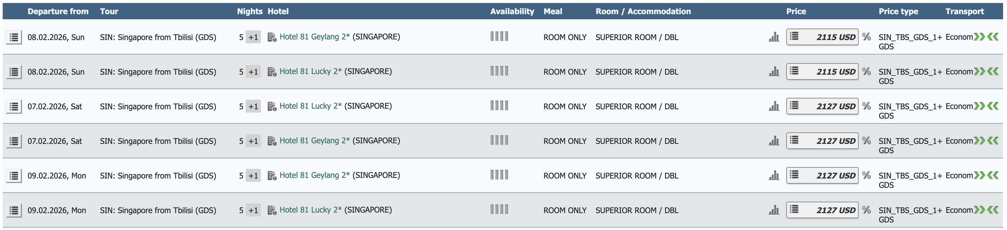Viewport: 1007px width, 230px height.
Task: Expand +1 nights on 09.02.2026 Hotel 81 Lucky row
Action: pos(253,210)
